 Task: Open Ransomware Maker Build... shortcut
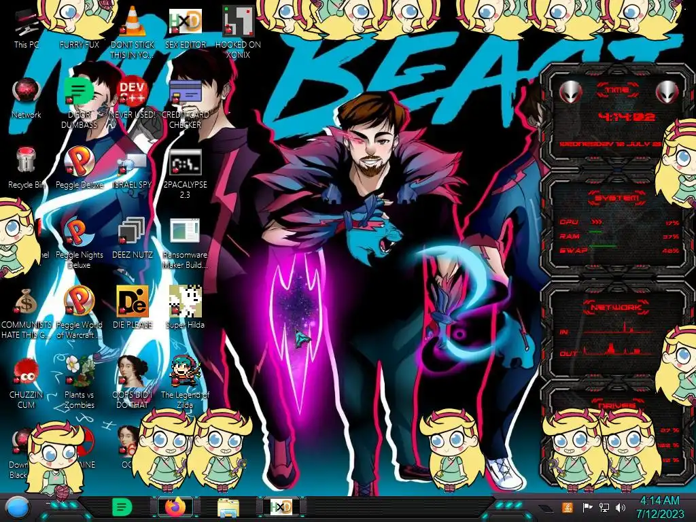(186, 243)
